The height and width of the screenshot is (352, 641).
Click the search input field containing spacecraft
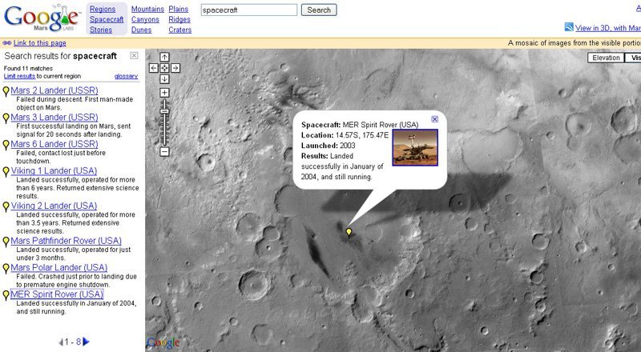pyautogui.click(x=249, y=10)
